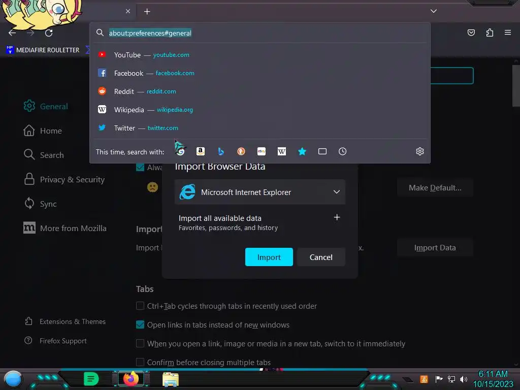Image resolution: width=520 pixels, height=390 pixels.
Task: Open MEDIAFIRE ROULETTER bookmark
Action: point(43,50)
